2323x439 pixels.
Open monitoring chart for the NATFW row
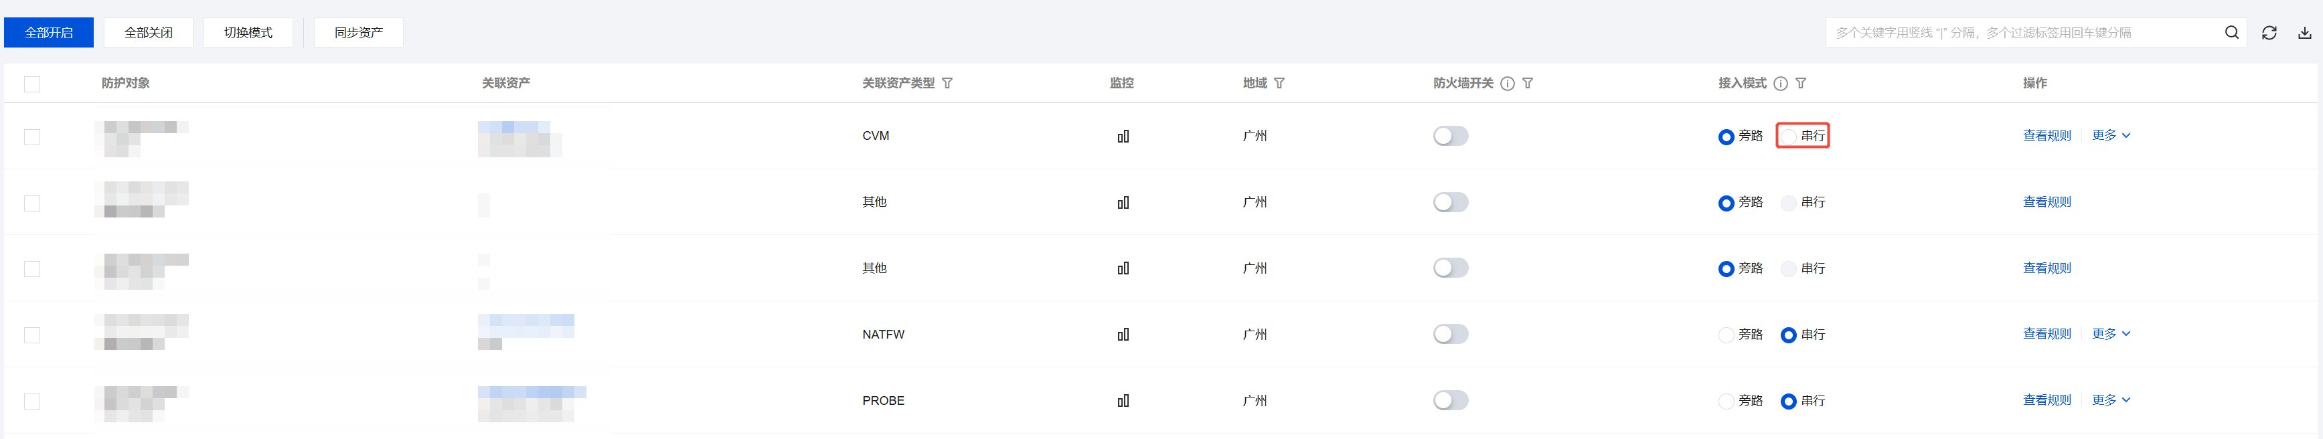pyautogui.click(x=1123, y=335)
